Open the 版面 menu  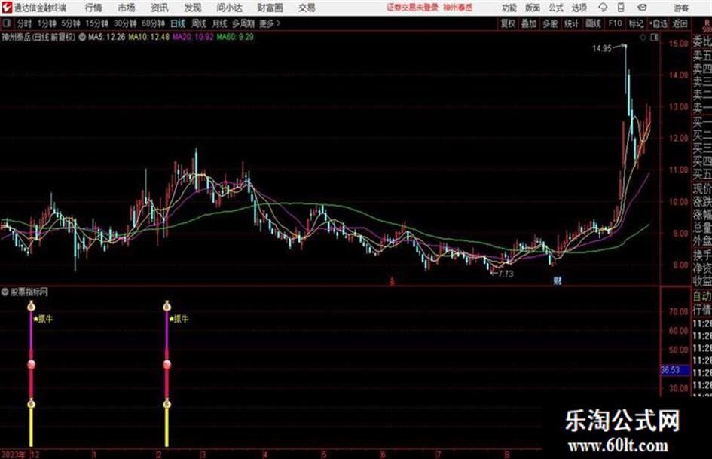tap(533, 8)
